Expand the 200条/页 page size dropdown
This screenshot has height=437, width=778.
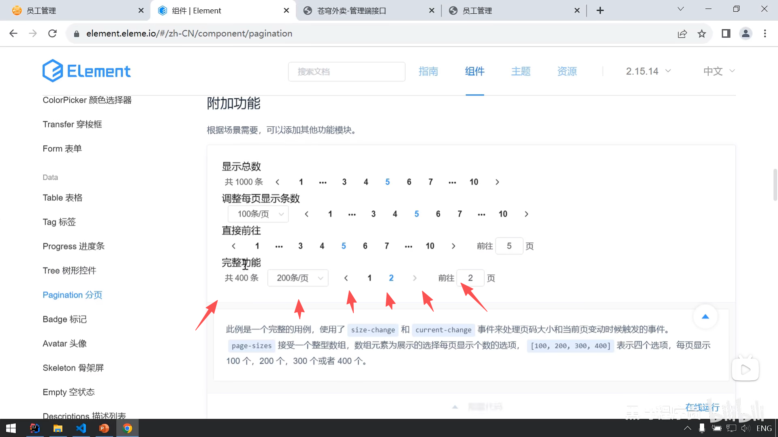[298, 278]
